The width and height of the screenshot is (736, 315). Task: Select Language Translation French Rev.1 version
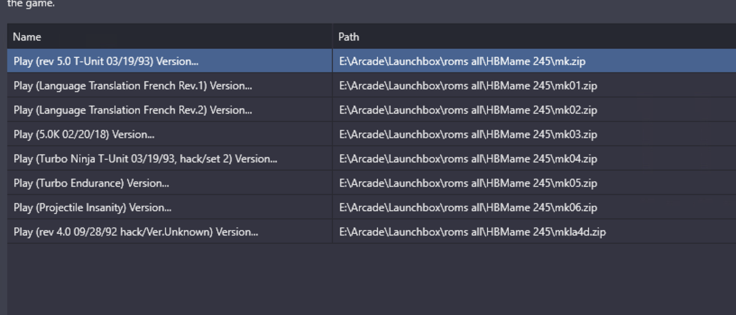tap(133, 86)
